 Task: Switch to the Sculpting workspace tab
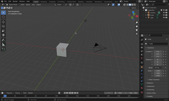pyautogui.click(x=52, y=2)
